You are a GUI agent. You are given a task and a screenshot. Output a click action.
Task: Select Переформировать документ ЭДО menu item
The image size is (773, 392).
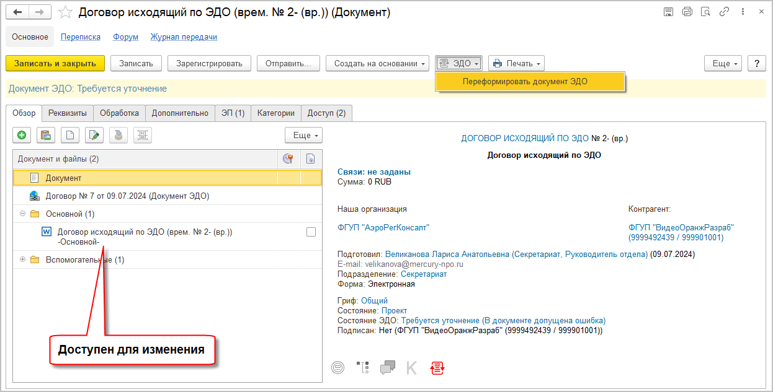(x=525, y=82)
